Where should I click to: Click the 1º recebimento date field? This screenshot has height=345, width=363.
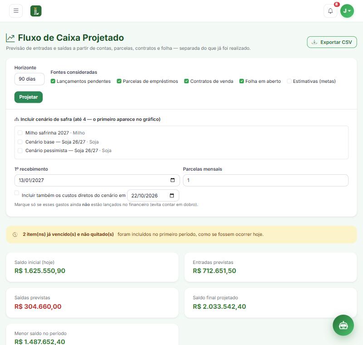pyautogui.click(x=97, y=180)
